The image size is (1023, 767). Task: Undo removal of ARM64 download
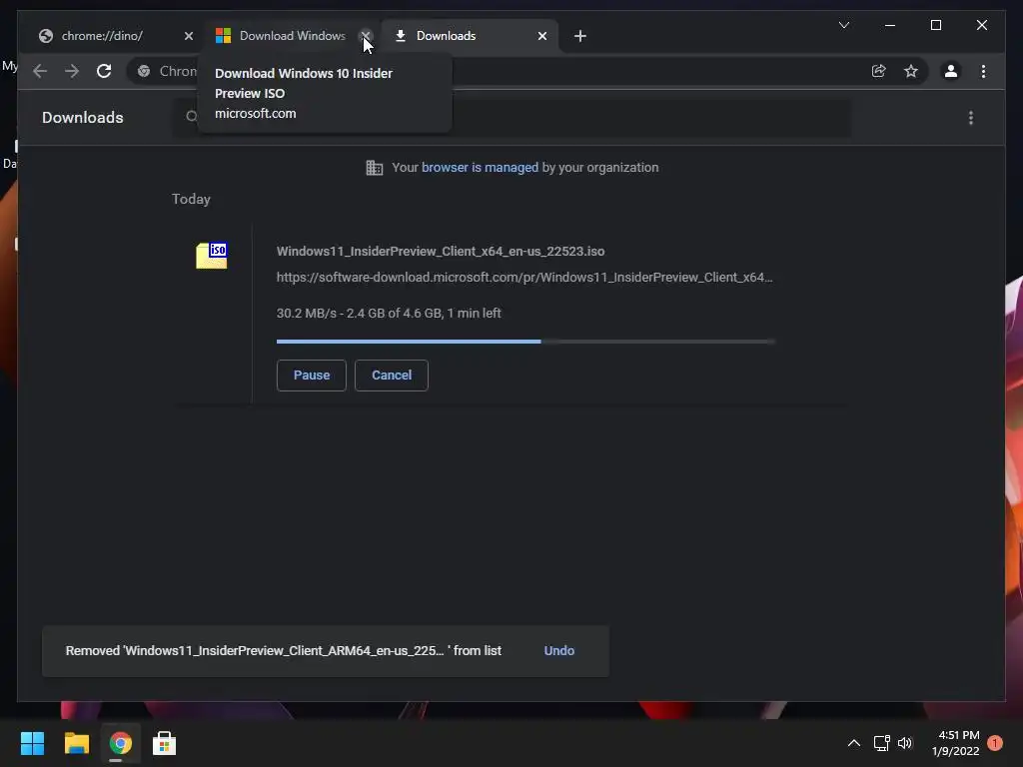(x=559, y=651)
